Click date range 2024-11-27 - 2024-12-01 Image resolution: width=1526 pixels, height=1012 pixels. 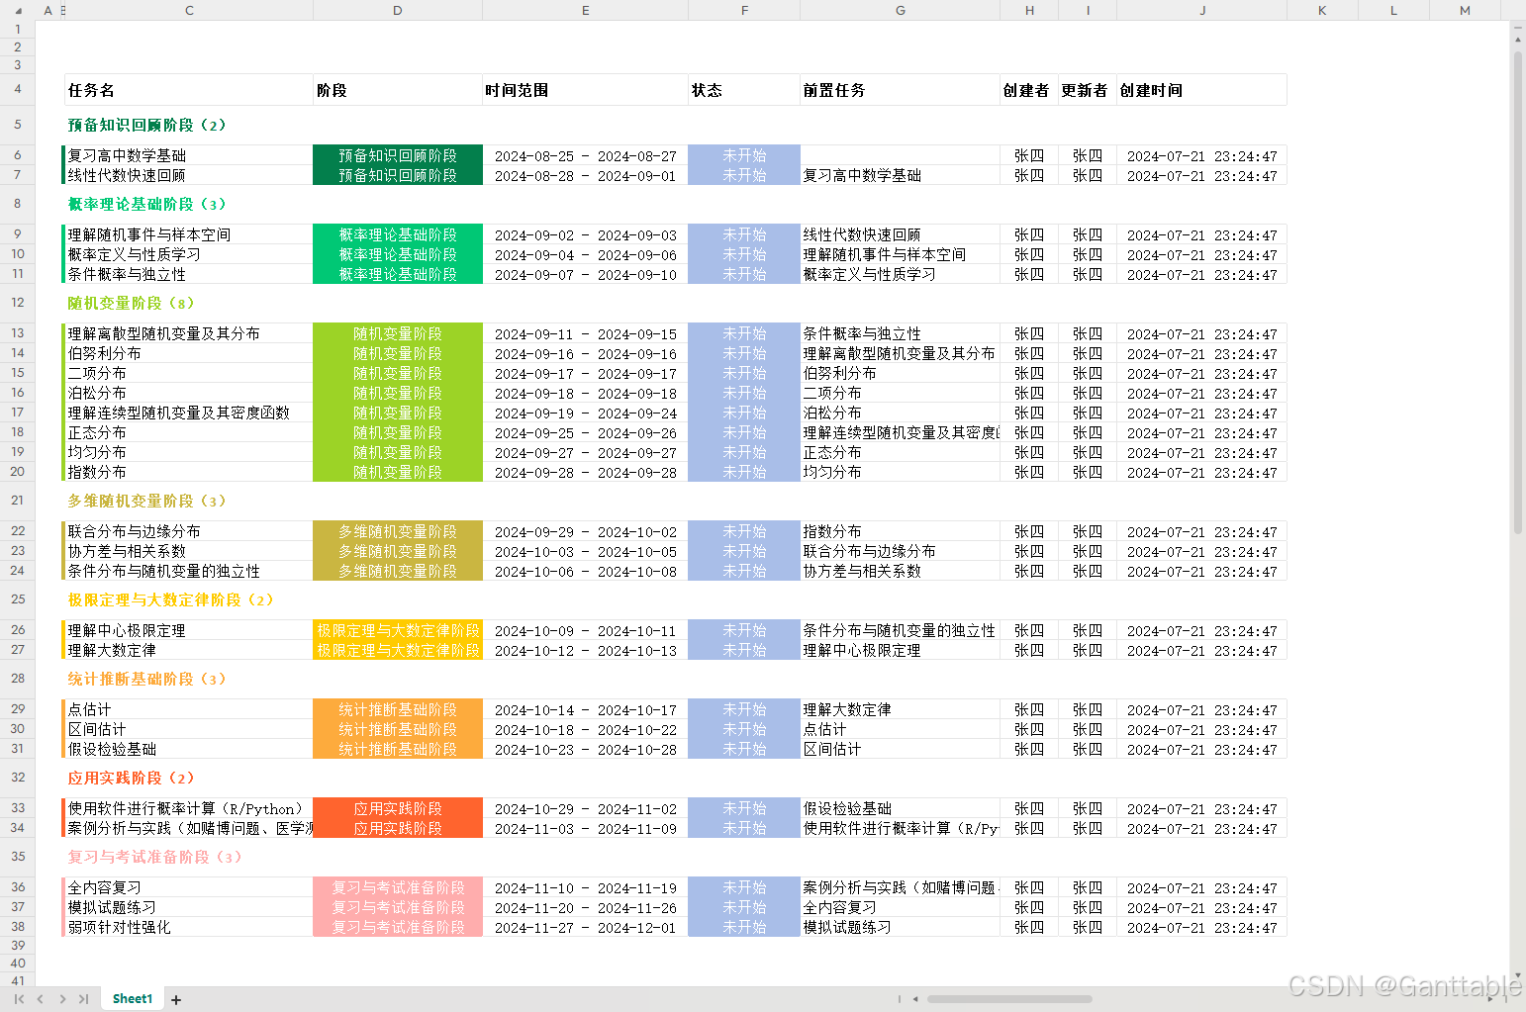(x=585, y=927)
